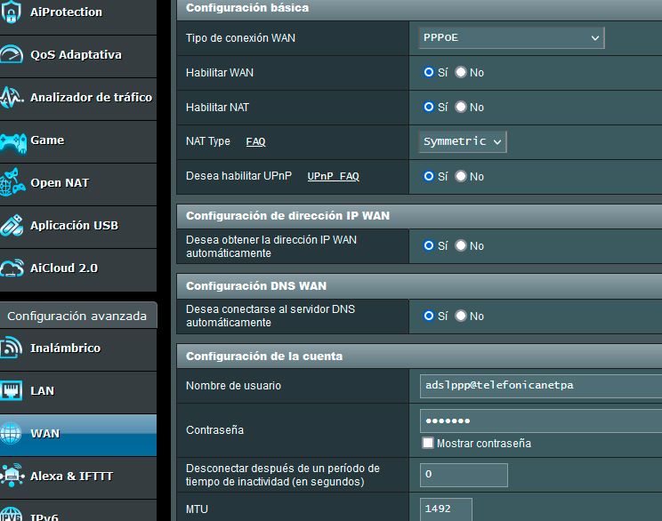The height and width of the screenshot is (521, 662).
Task: Select the Game controller icon
Action: (x=11, y=140)
